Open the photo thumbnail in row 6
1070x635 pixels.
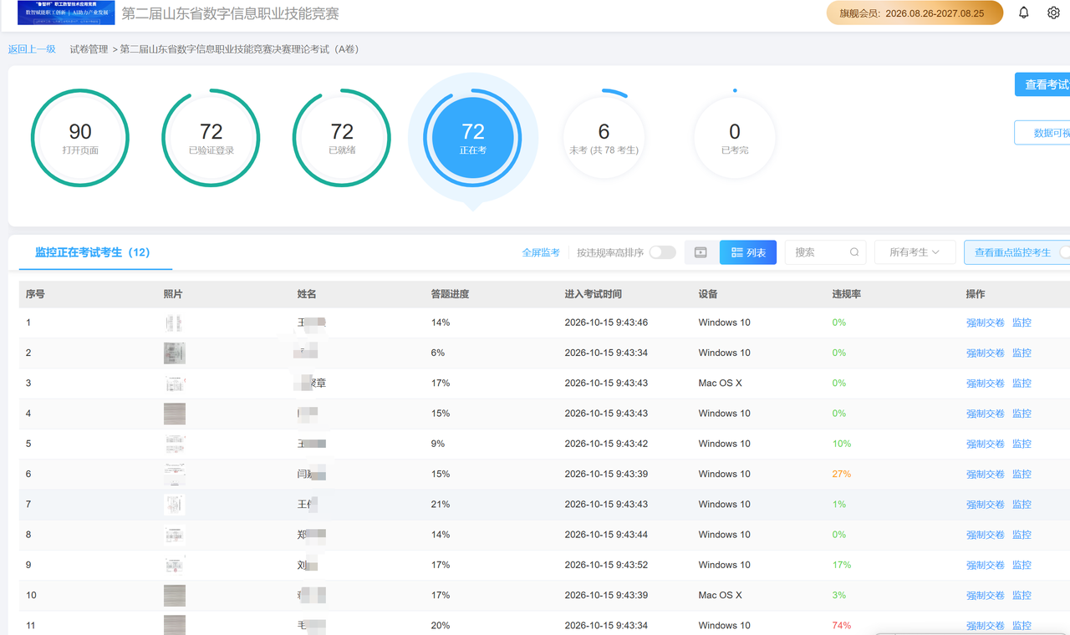pyautogui.click(x=175, y=474)
